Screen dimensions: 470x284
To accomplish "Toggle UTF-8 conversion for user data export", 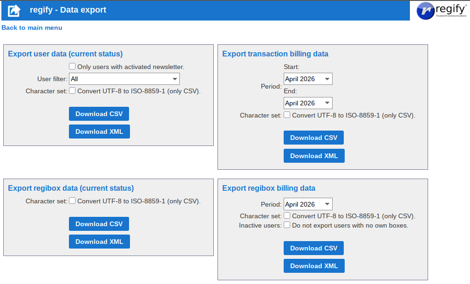I will (x=72, y=90).
